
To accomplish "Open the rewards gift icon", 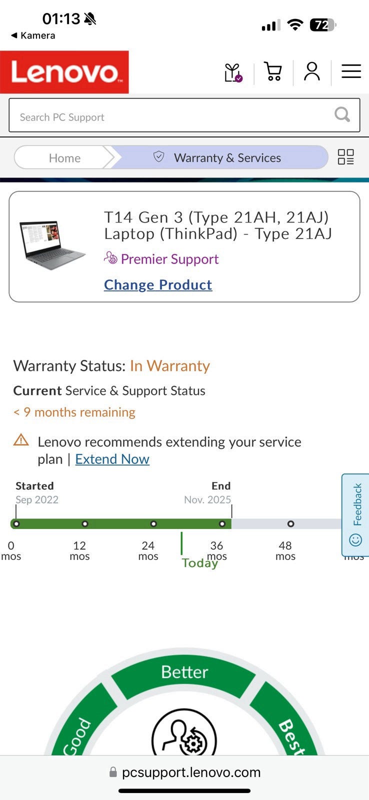I will coord(233,72).
